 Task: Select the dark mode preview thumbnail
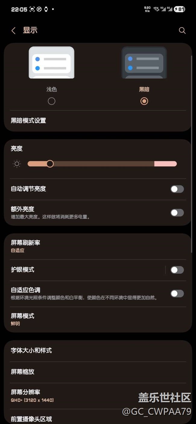coord(144,63)
